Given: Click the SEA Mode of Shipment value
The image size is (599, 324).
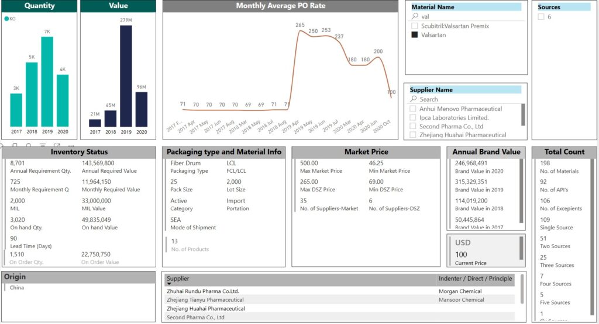Looking at the screenshot, I should point(175,220).
